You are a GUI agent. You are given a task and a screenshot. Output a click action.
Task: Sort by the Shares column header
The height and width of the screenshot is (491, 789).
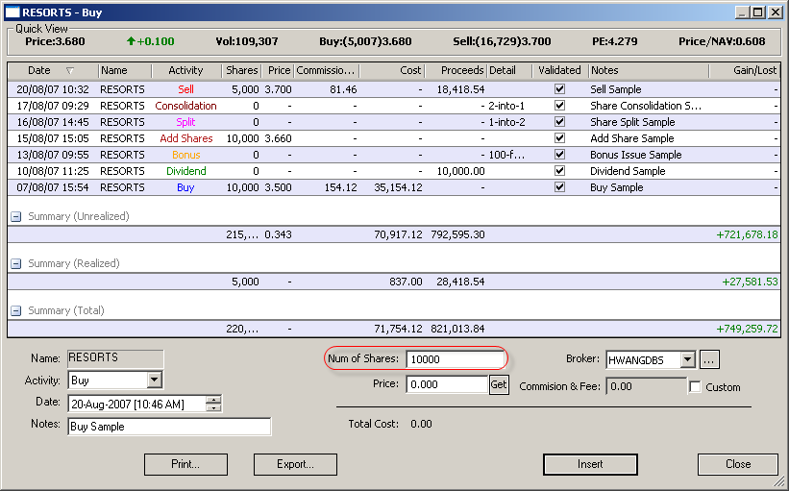pos(241,70)
